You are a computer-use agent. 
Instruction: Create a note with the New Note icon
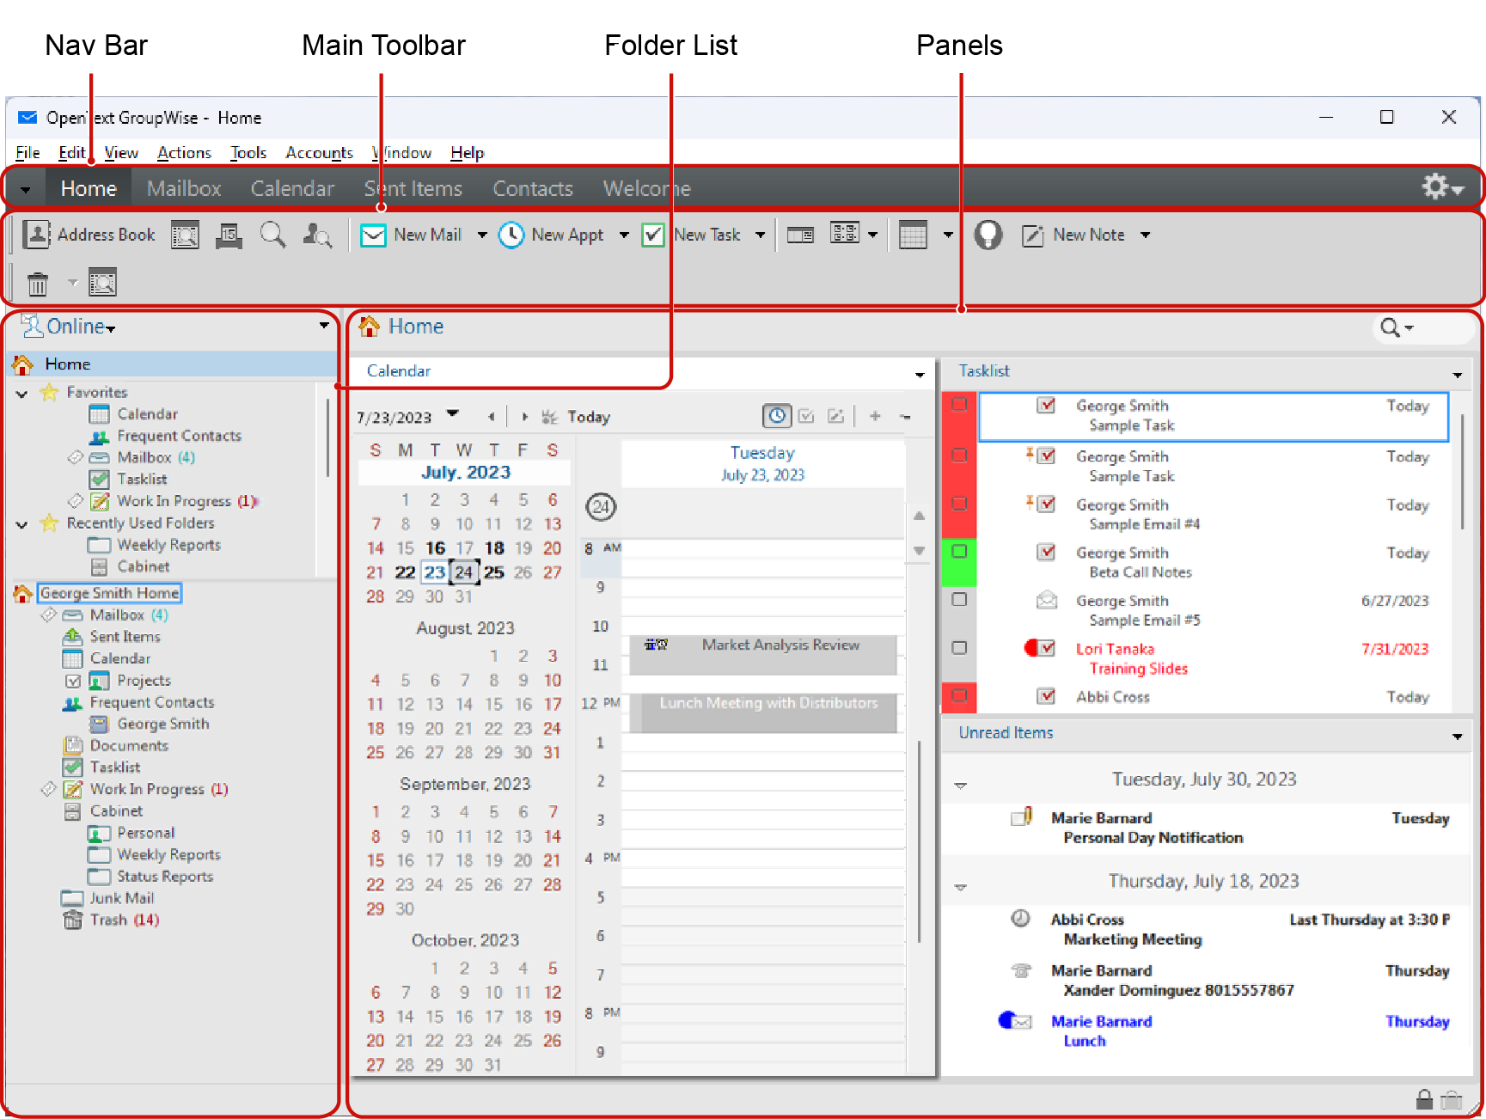pyautogui.click(x=1032, y=235)
